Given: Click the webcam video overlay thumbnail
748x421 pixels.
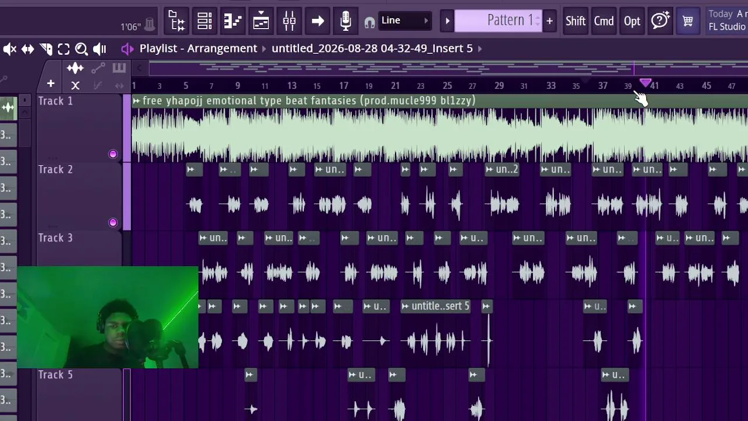Looking at the screenshot, I should [108, 318].
